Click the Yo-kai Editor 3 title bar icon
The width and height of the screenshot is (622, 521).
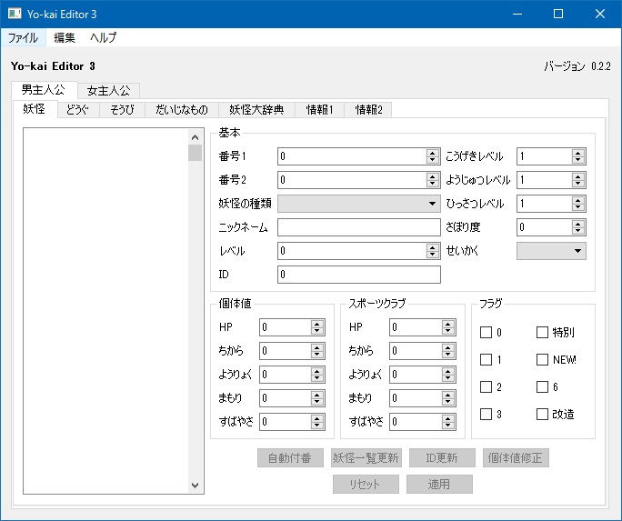point(15,14)
